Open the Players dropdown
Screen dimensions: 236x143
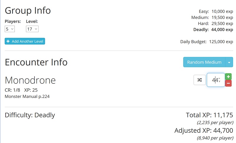pos(10,29)
